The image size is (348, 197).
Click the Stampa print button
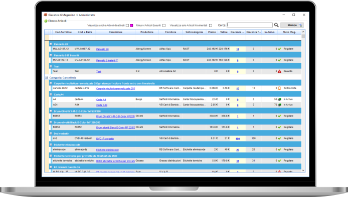(x=292, y=25)
